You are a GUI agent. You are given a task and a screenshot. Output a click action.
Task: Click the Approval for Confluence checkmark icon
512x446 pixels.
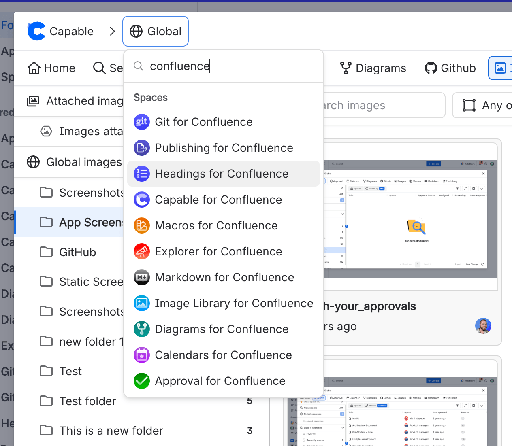point(141,381)
